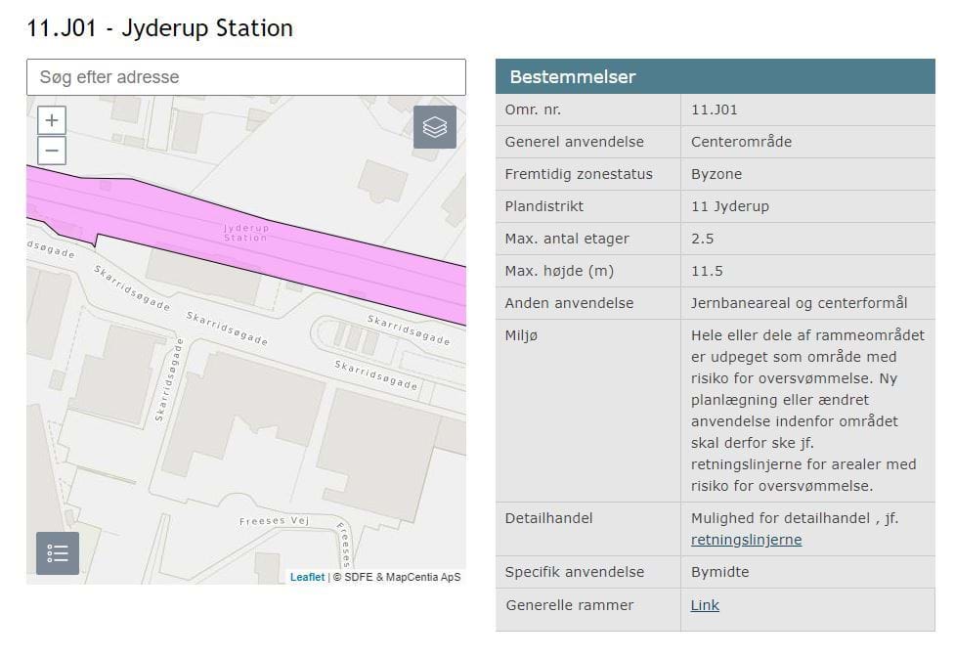Click the Bymidte specific use value
The height and width of the screenshot is (658, 955).
click(719, 572)
